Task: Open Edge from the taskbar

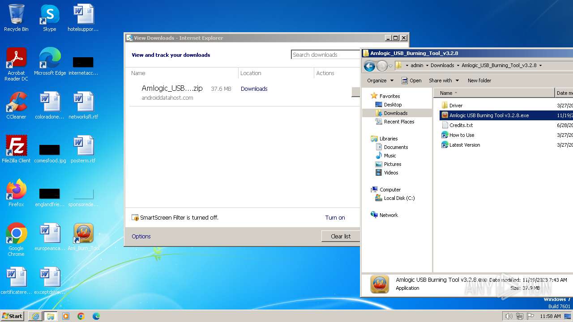Action: [x=96, y=316]
